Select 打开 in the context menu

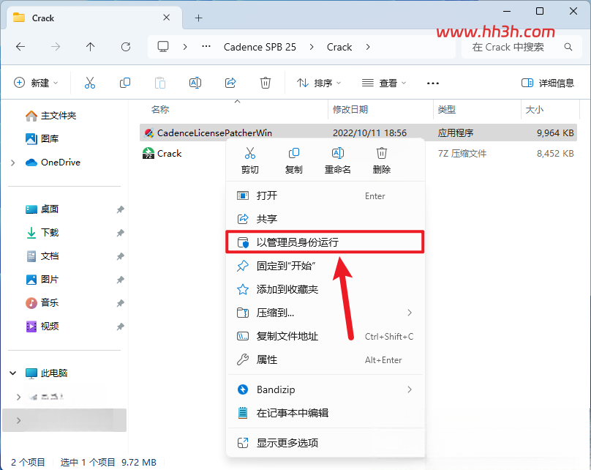325,195
